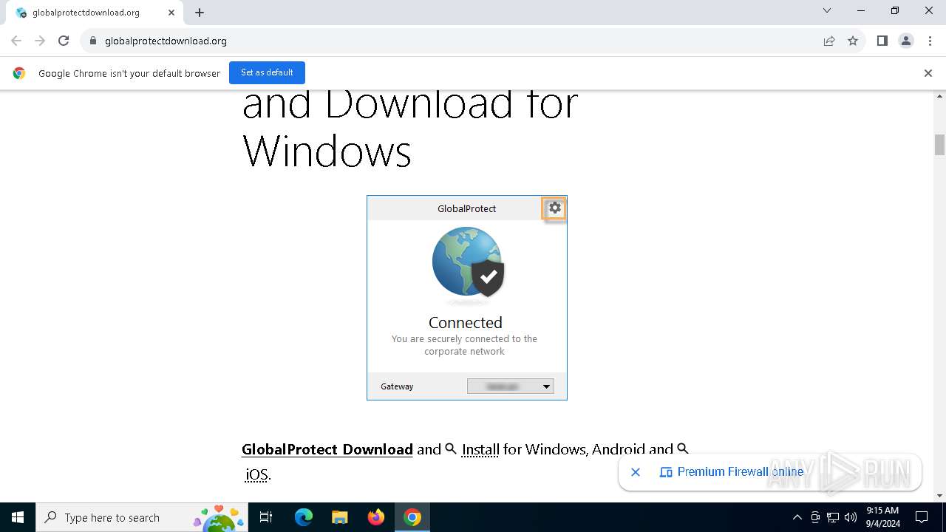Open File Explorer from taskbar
Screen dimensions: 946x532
pyautogui.click(x=340, y=517)
